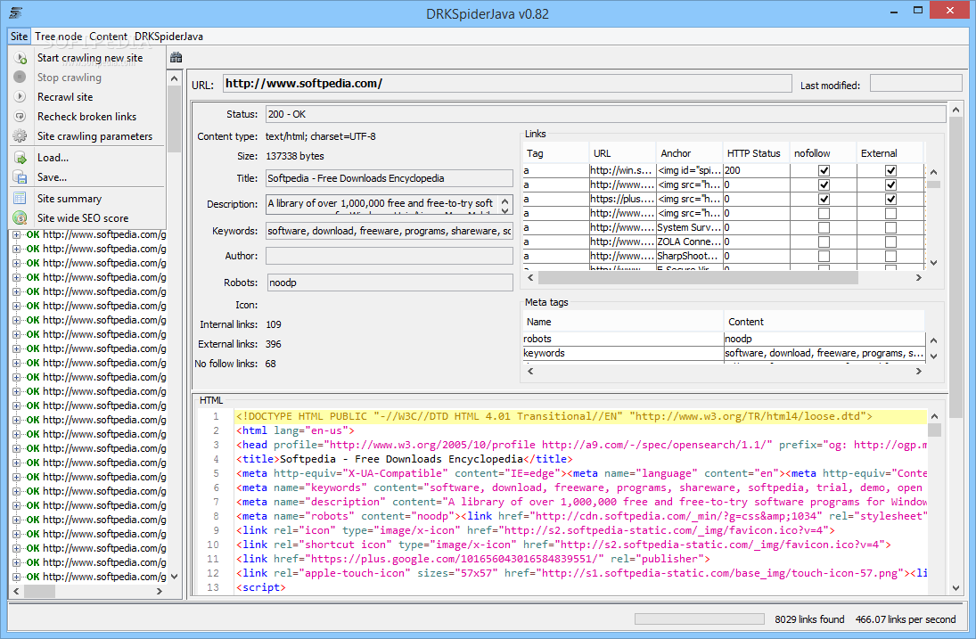Click the ZOLA Conne... anchor cell
The image size is (976, 639).
point(690,242)
